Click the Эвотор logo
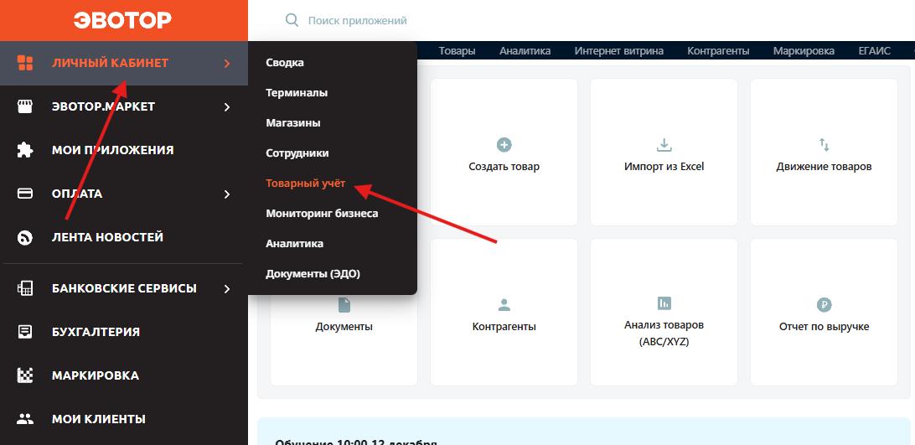 click(x=122, y=20)
